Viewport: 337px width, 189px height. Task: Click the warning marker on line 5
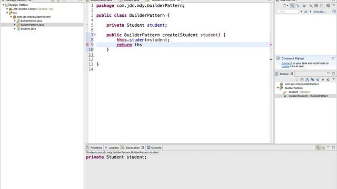point(87,25)
